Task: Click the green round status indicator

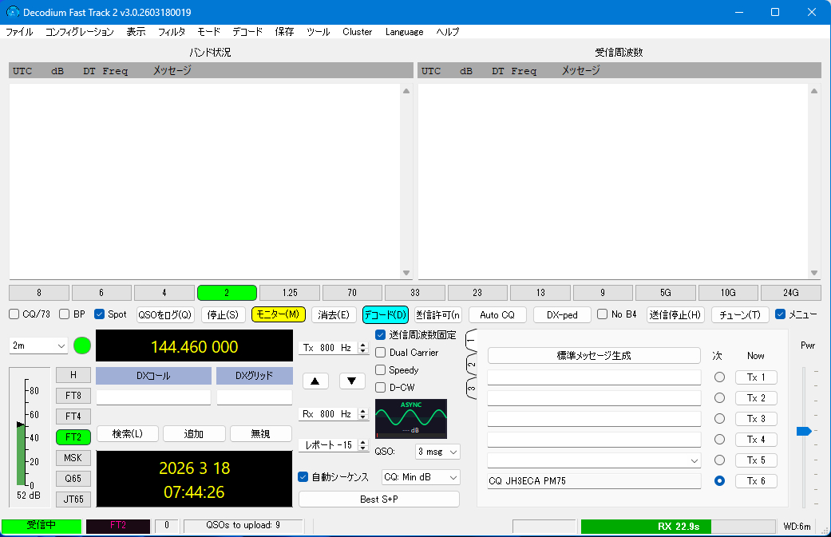Action: coord(82,346)
